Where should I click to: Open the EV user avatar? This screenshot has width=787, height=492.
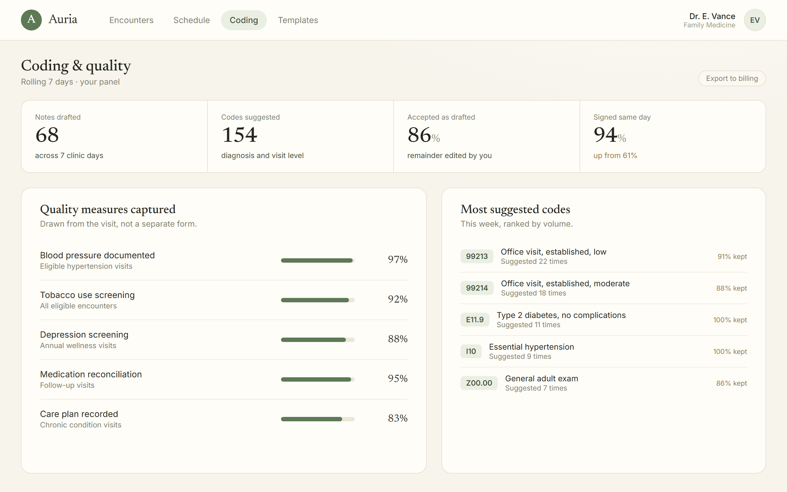point(755,20)
